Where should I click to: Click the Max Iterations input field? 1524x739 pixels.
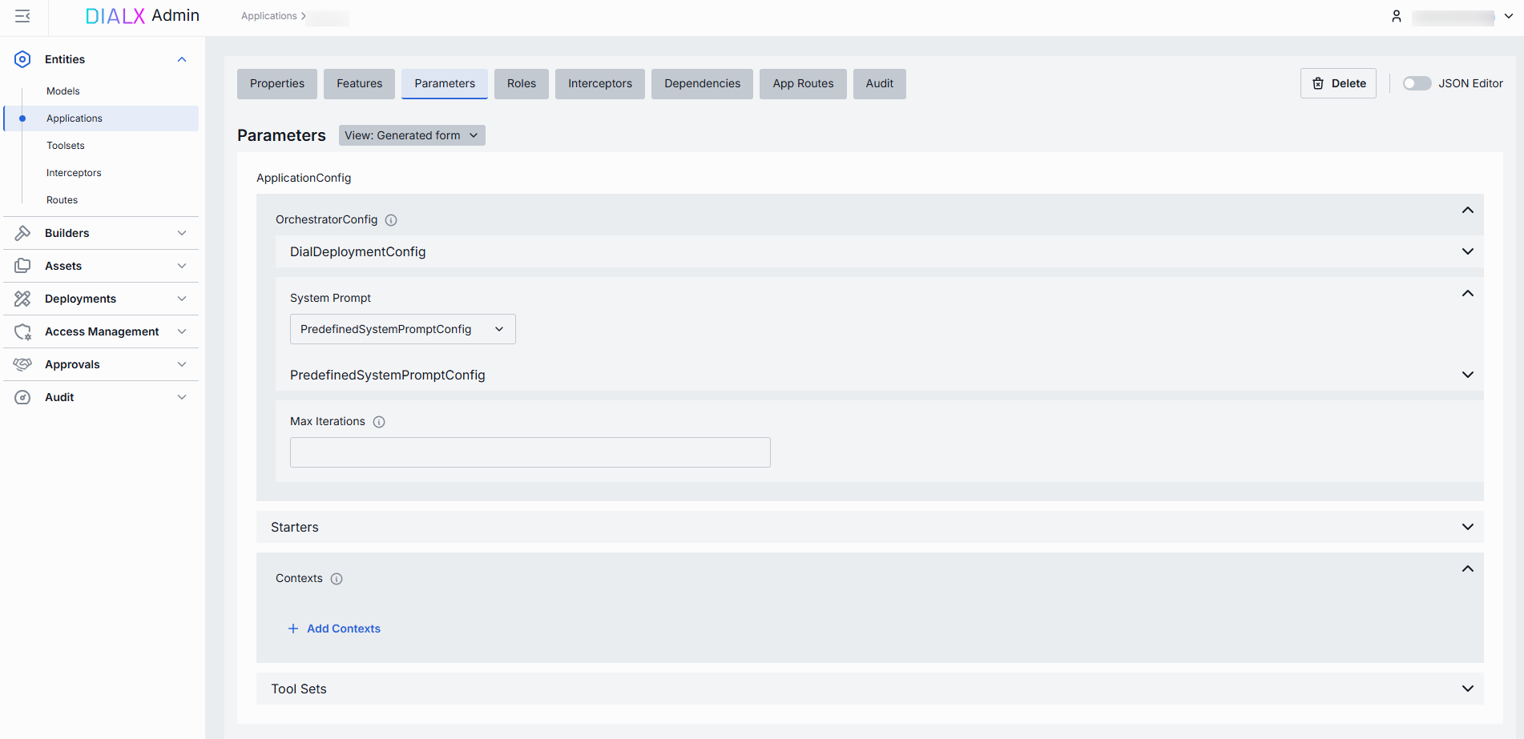[530, 452]
